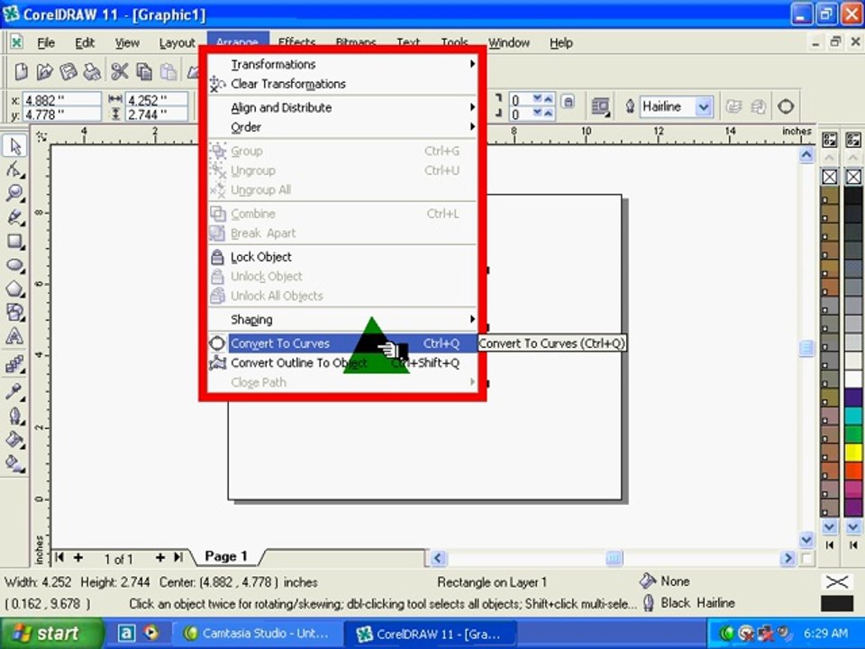Click the Wrap paragraph text icon

tap(600, 106)
